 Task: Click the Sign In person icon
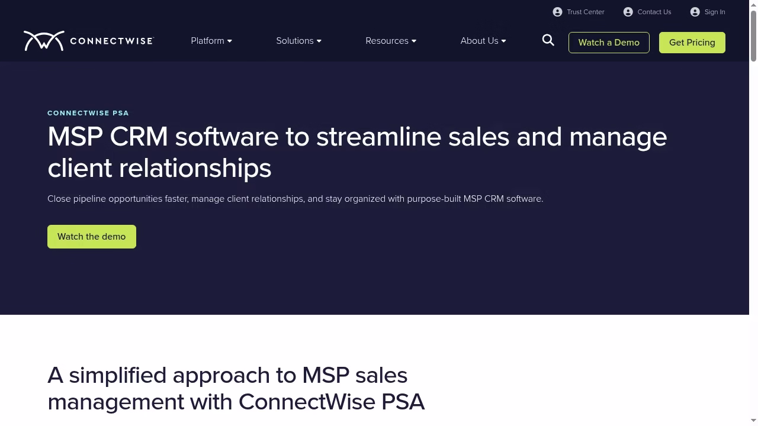(x=695, y=12)
